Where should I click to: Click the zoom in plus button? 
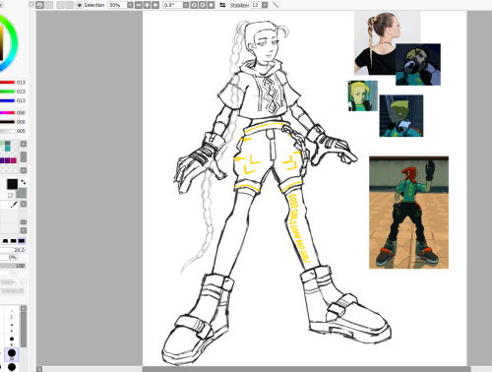147,5
